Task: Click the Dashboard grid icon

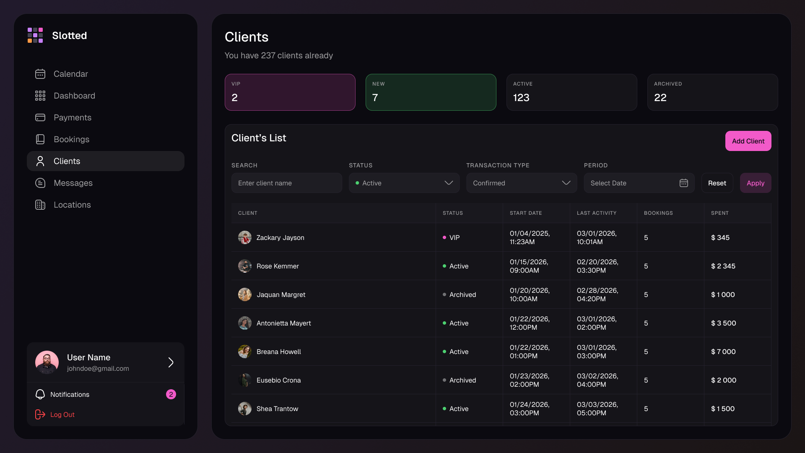Action: click(x=40, y=96)
